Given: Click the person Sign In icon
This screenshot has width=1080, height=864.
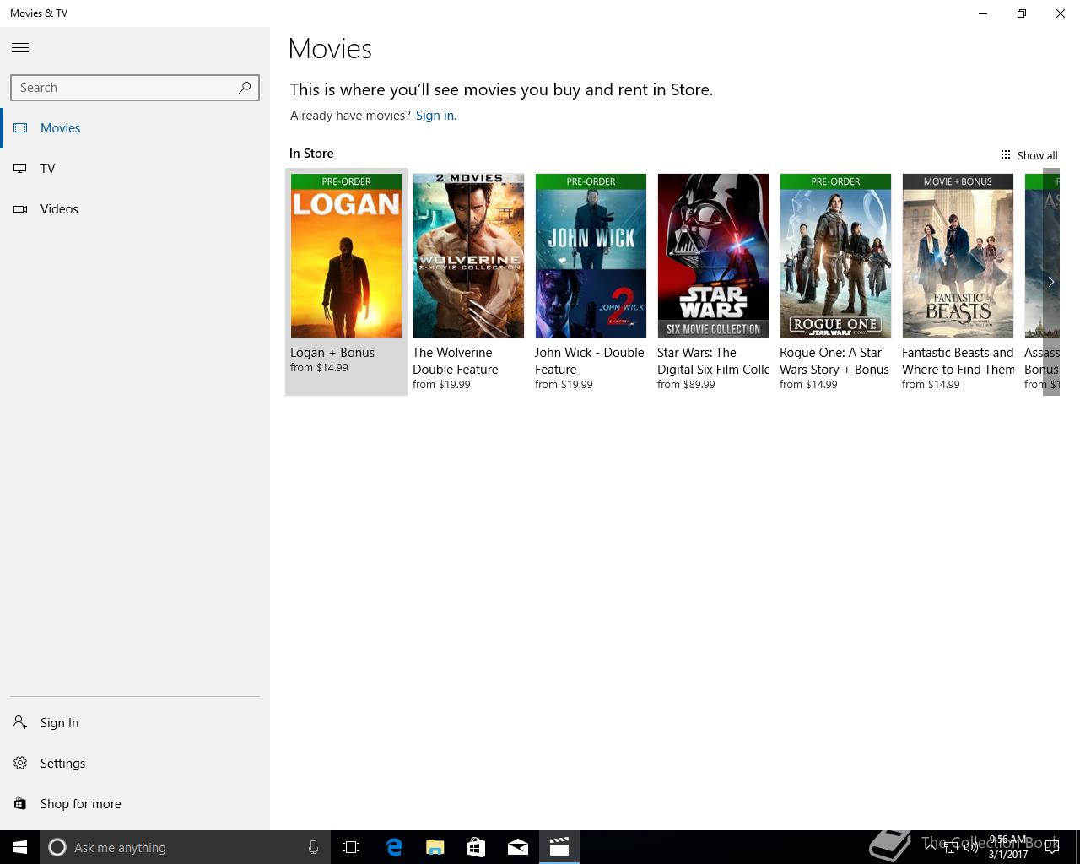Looking at the screenshot, I should click(20, 722).
